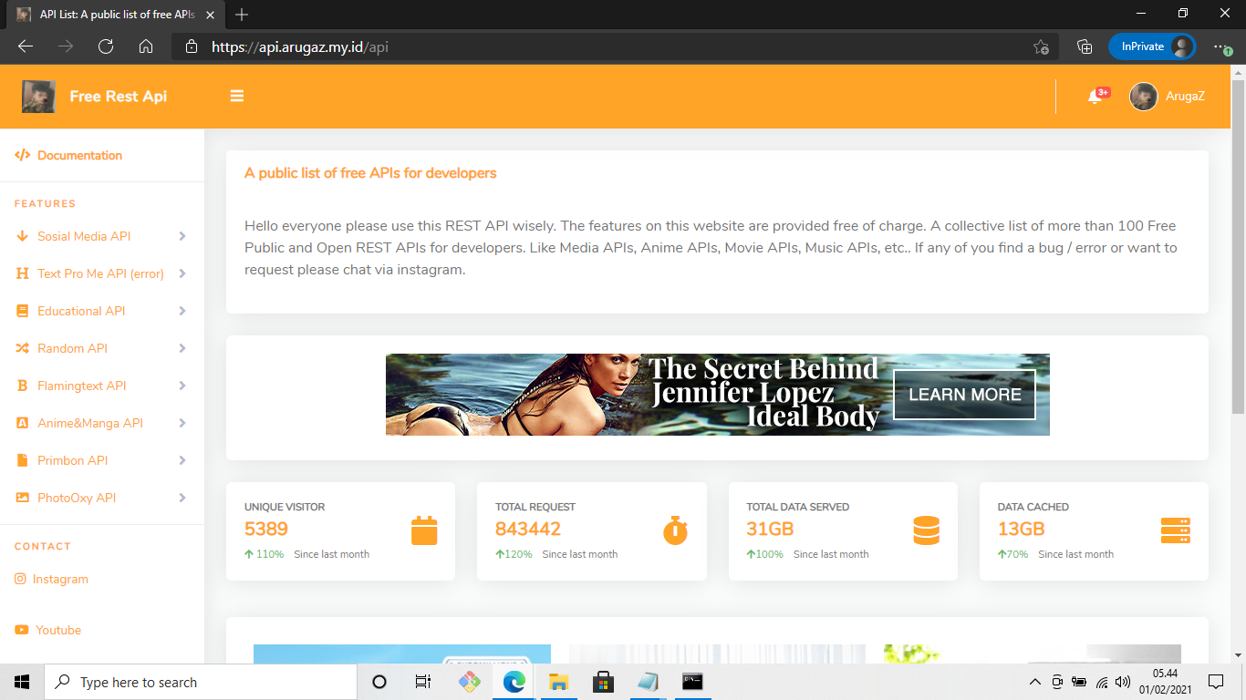Open Random API menu item
Viewport: 1246px width, 700px height.
tap(102, 348)
